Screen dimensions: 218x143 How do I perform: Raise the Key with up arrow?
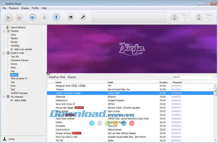174,16
